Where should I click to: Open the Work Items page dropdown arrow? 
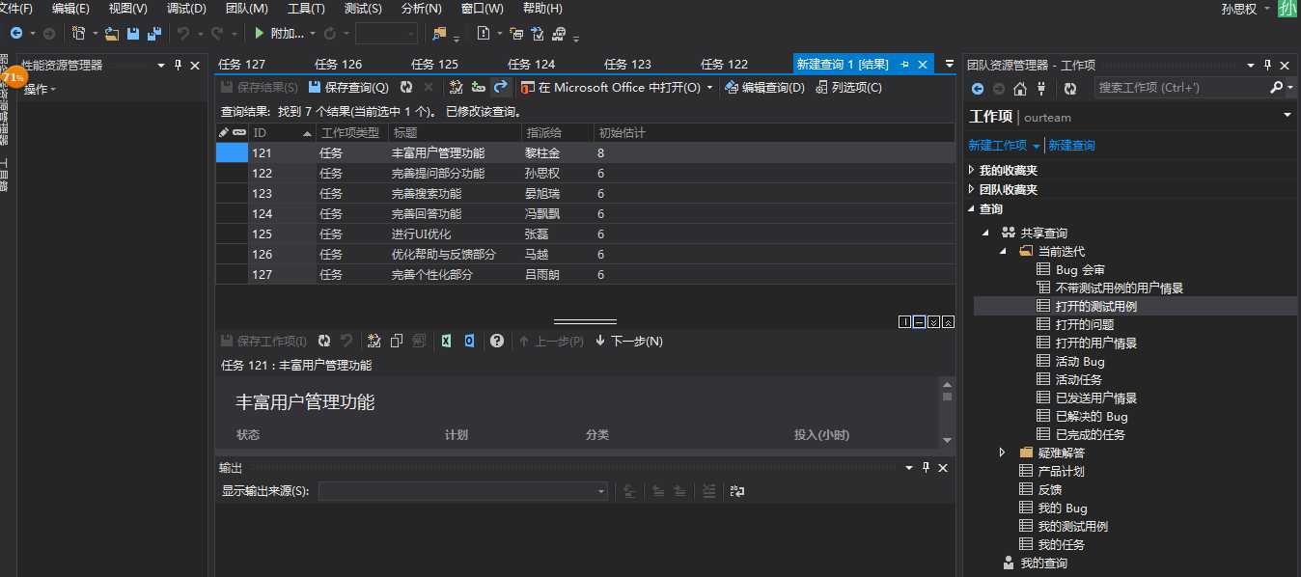1287,116
